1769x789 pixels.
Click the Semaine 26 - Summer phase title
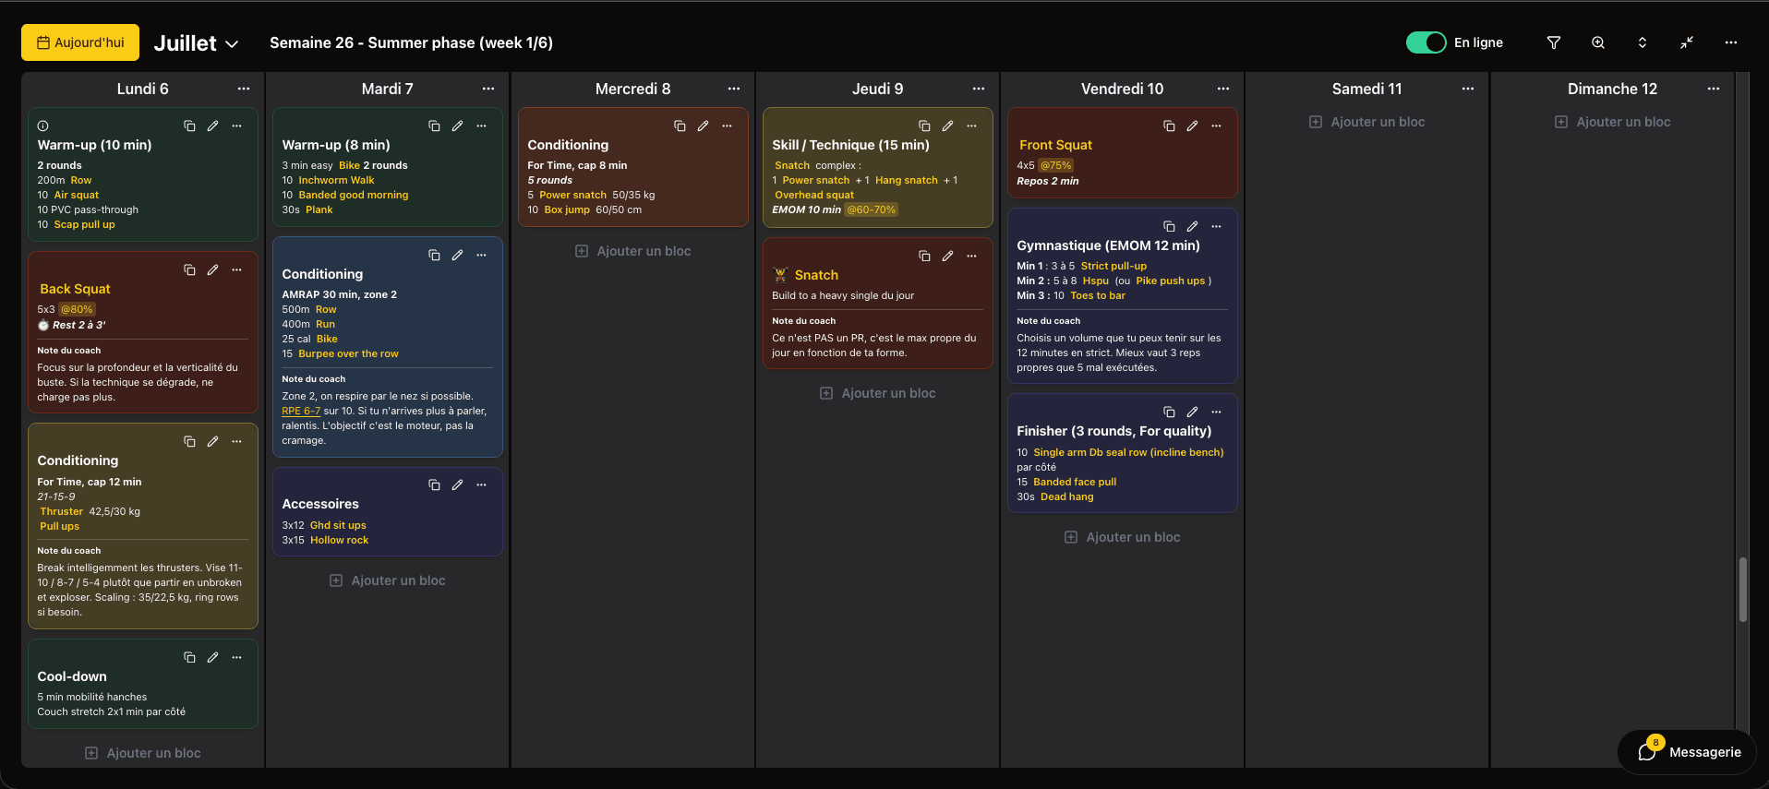click(x=411, y=42)
